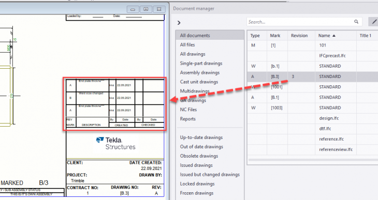Select the Reports category
Image resolution: width=378 pixels, height=200 pixels.
pos(187,119)
